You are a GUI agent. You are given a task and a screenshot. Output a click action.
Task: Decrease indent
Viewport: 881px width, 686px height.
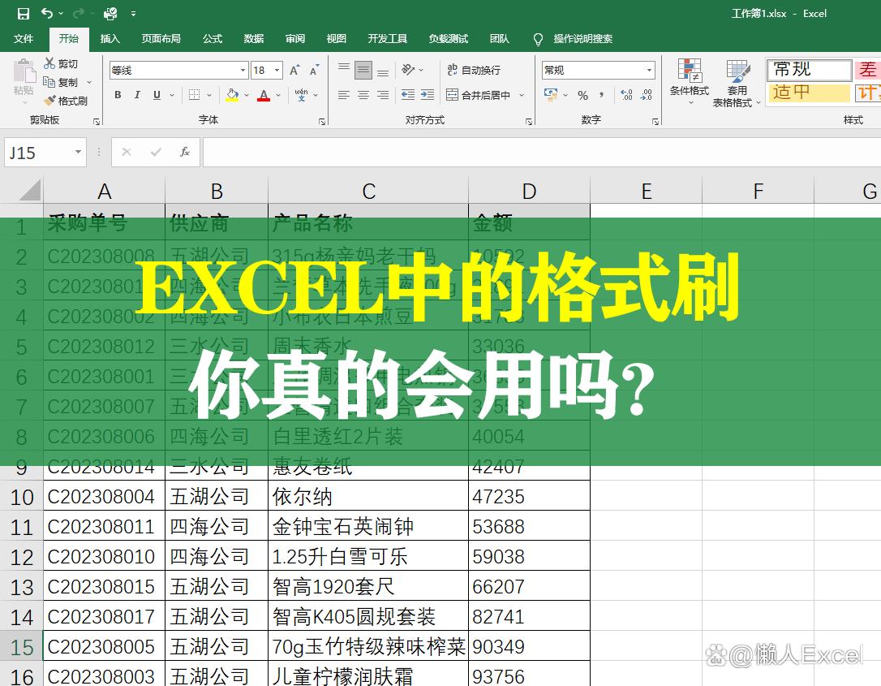pos(408,95)
